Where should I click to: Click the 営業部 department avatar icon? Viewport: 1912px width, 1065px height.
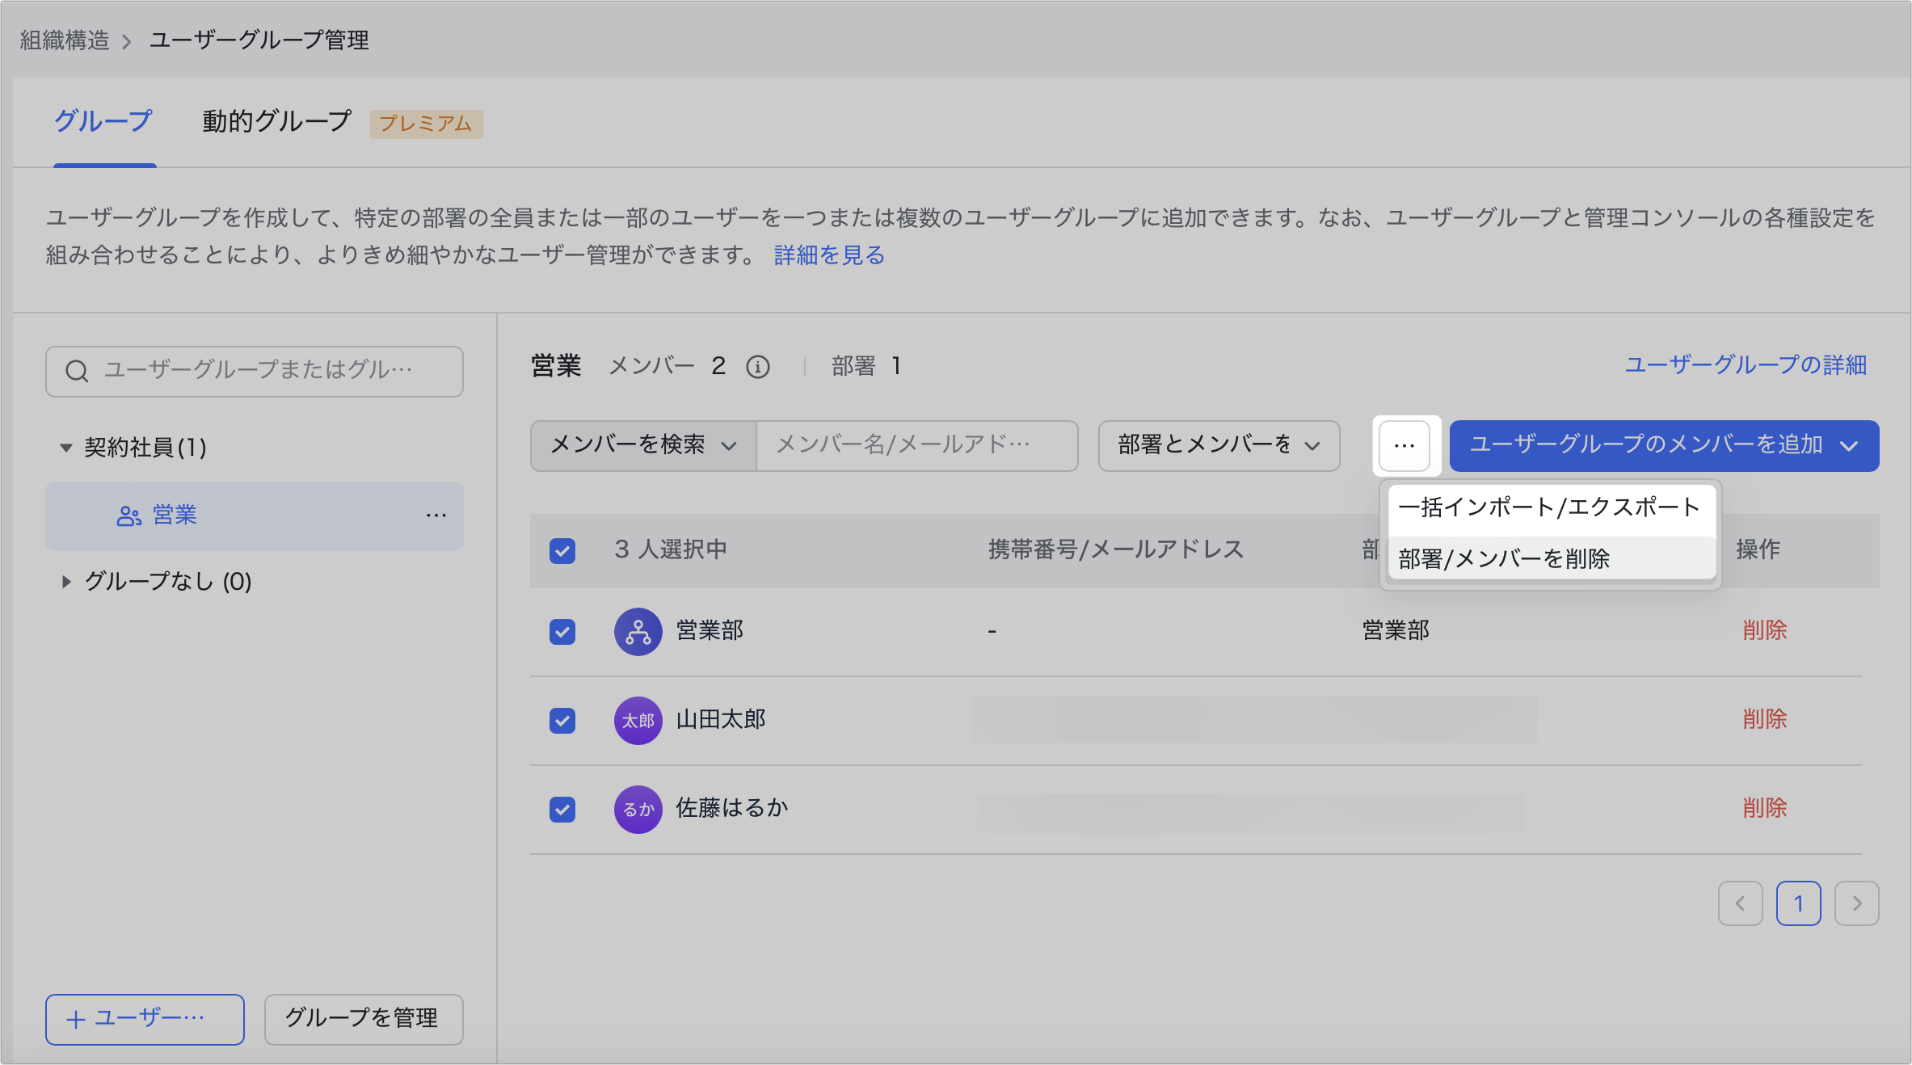click(638, 631)
